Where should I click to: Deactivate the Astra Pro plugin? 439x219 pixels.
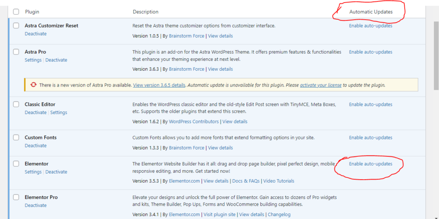(56, 60)
